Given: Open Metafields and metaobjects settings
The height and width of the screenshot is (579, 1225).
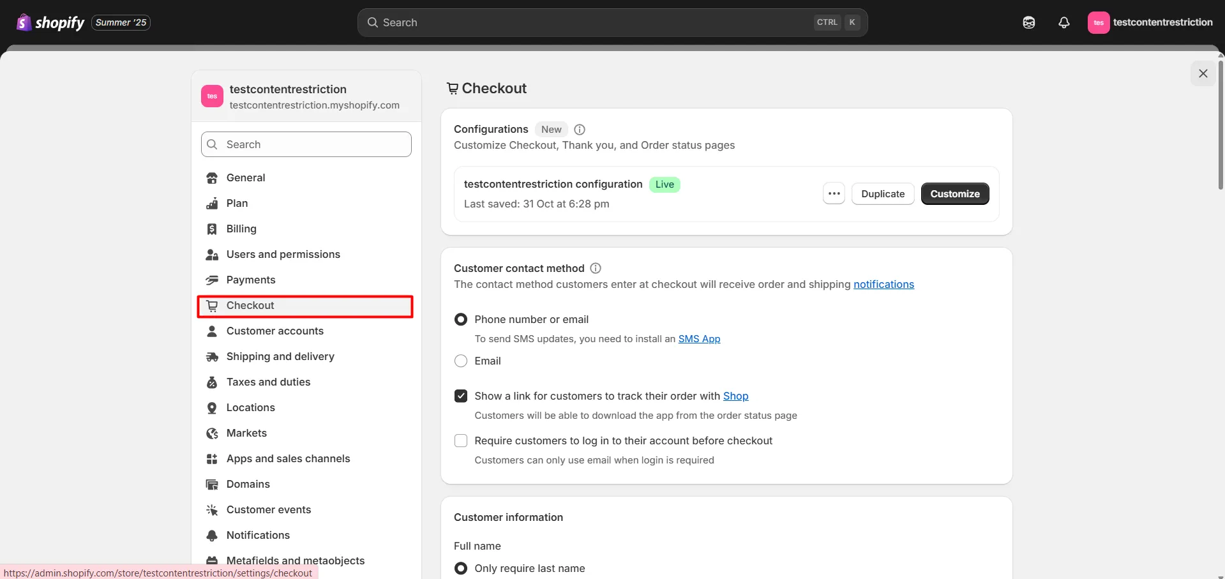Looking at the screenshot, I should click(x=306, y=561).
